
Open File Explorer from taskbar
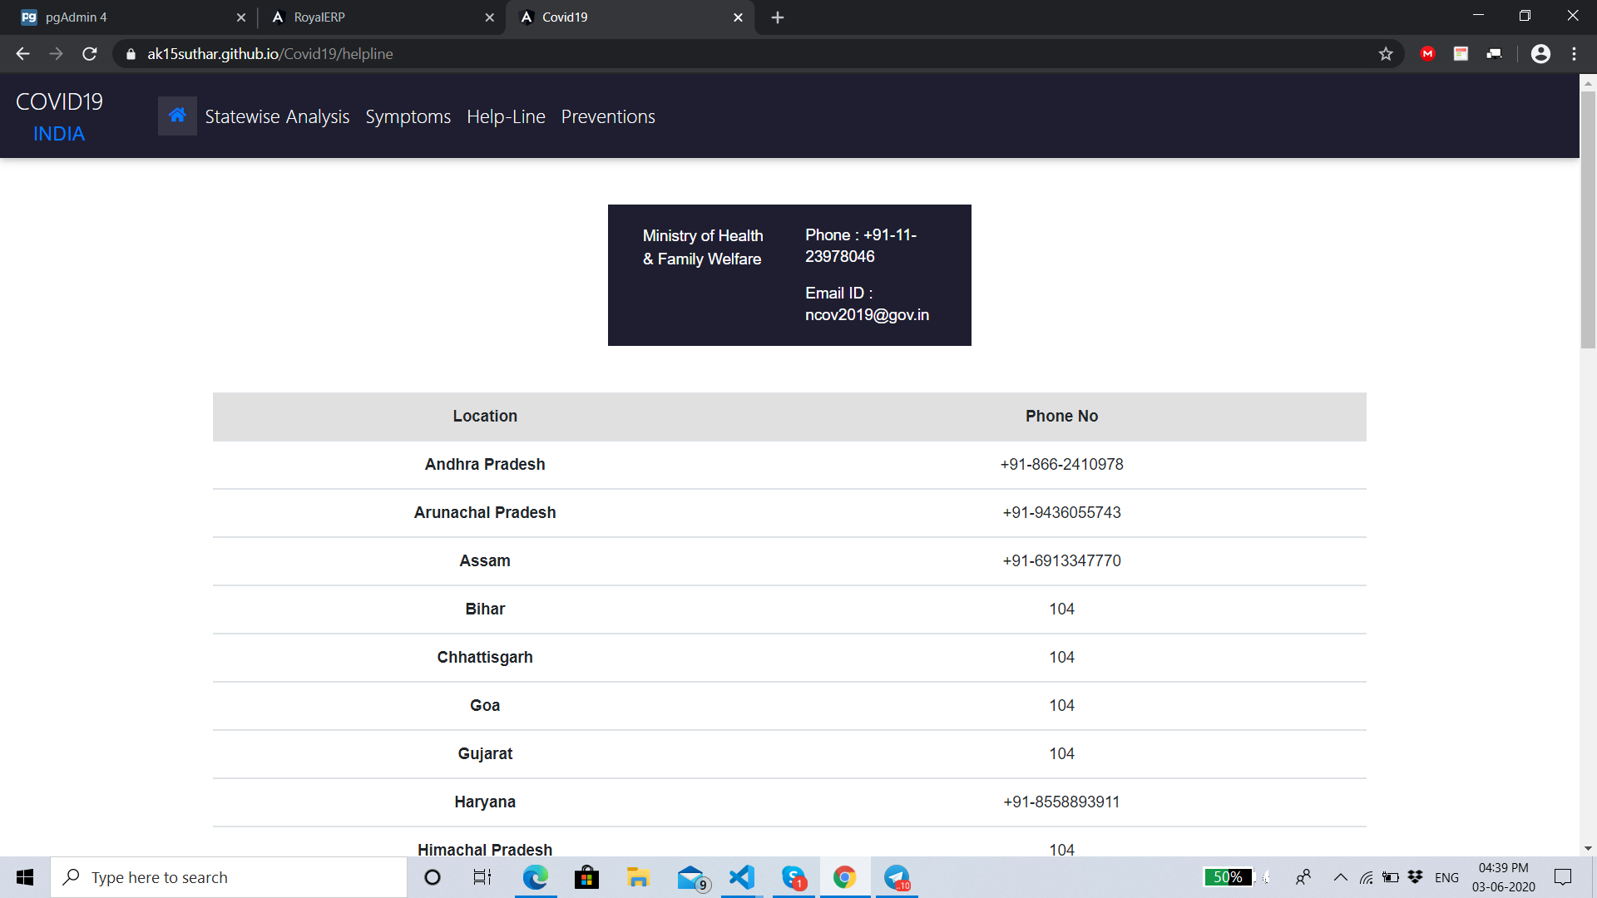(x=638, y=877)
